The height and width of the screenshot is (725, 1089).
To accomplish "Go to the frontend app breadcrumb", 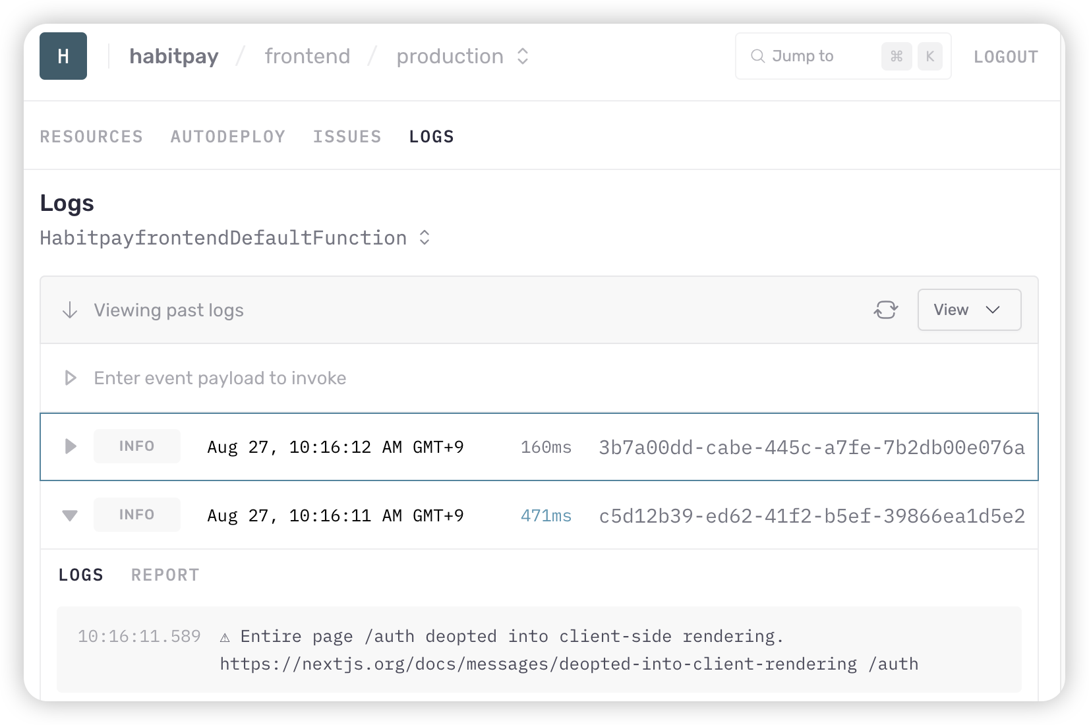I will [x=307, y=56].
